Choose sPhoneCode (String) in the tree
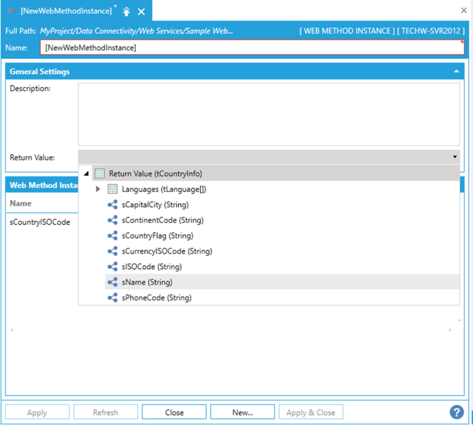The image size is (473, 425). click(x=156, y=298)
